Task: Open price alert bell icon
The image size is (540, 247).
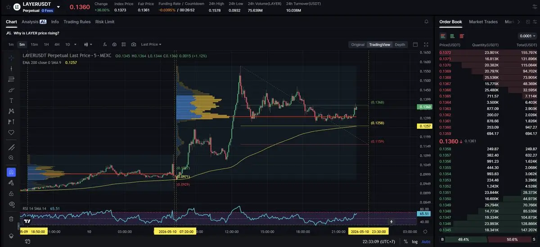Action: (x=426, y=22)
